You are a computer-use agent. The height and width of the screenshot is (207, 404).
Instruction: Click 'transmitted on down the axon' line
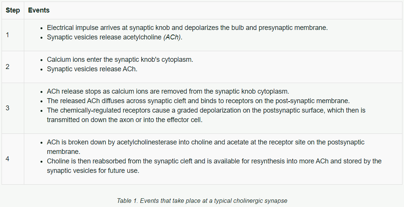tap(125, 120)
